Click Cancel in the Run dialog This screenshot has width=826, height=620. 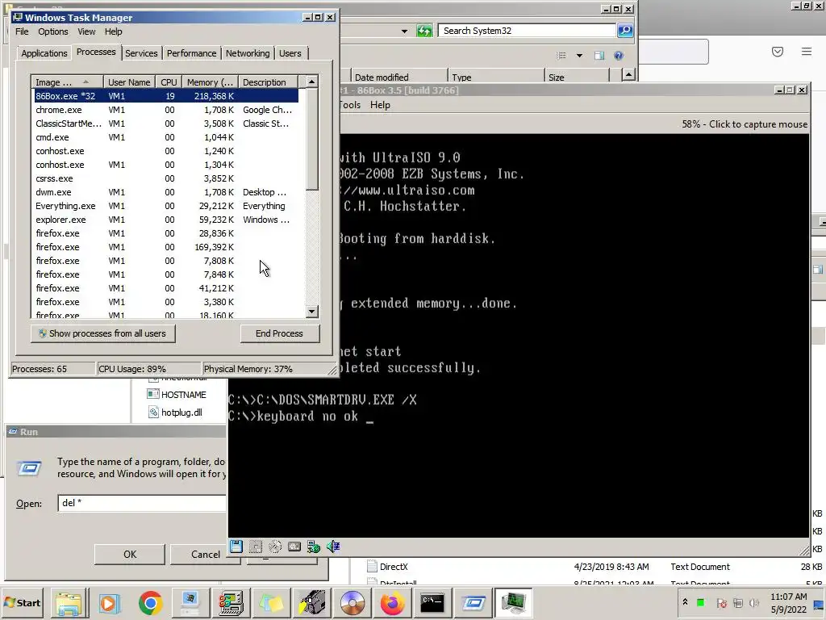tap(206, 554)
